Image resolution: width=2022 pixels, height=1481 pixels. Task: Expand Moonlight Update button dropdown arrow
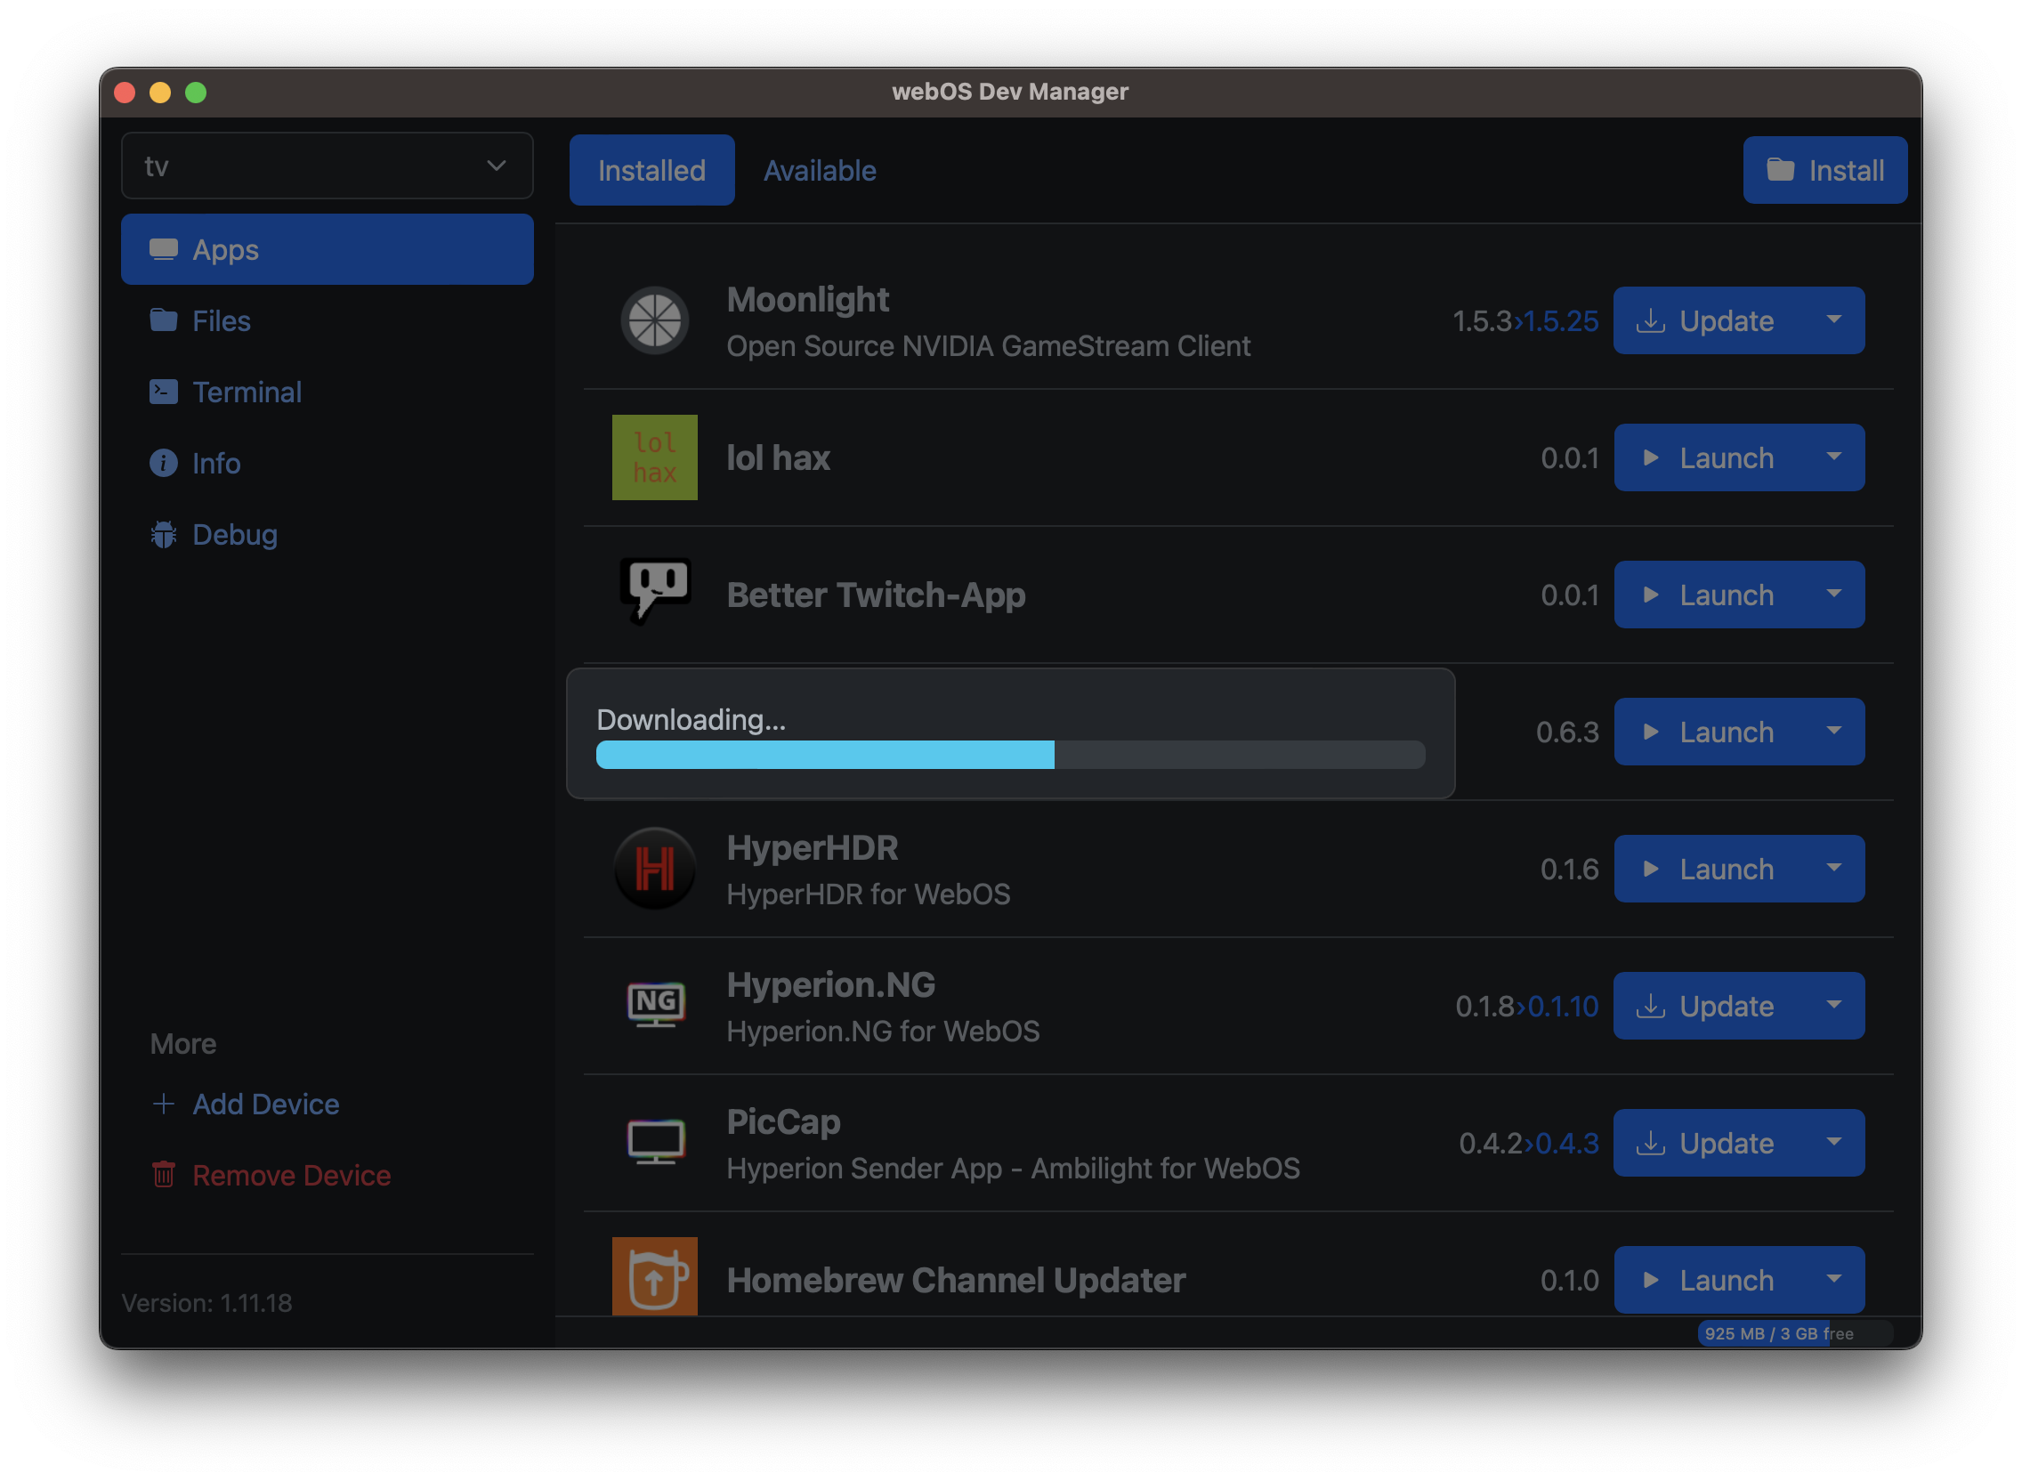pos(1834,320)
